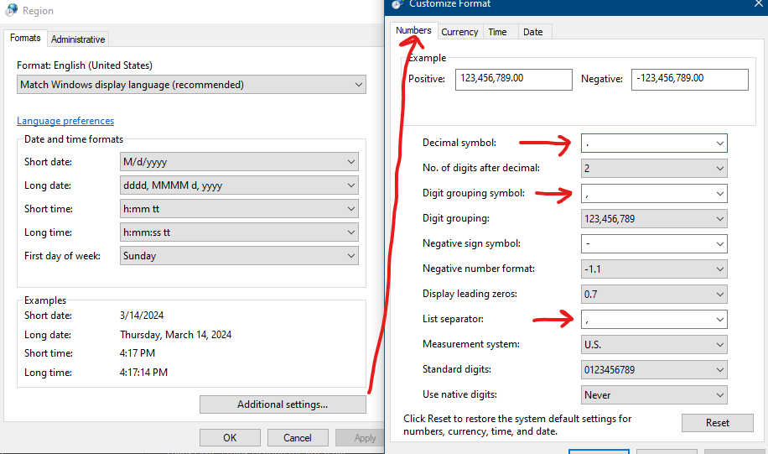
Task: Click OK in the Region window
Action: 230,438
